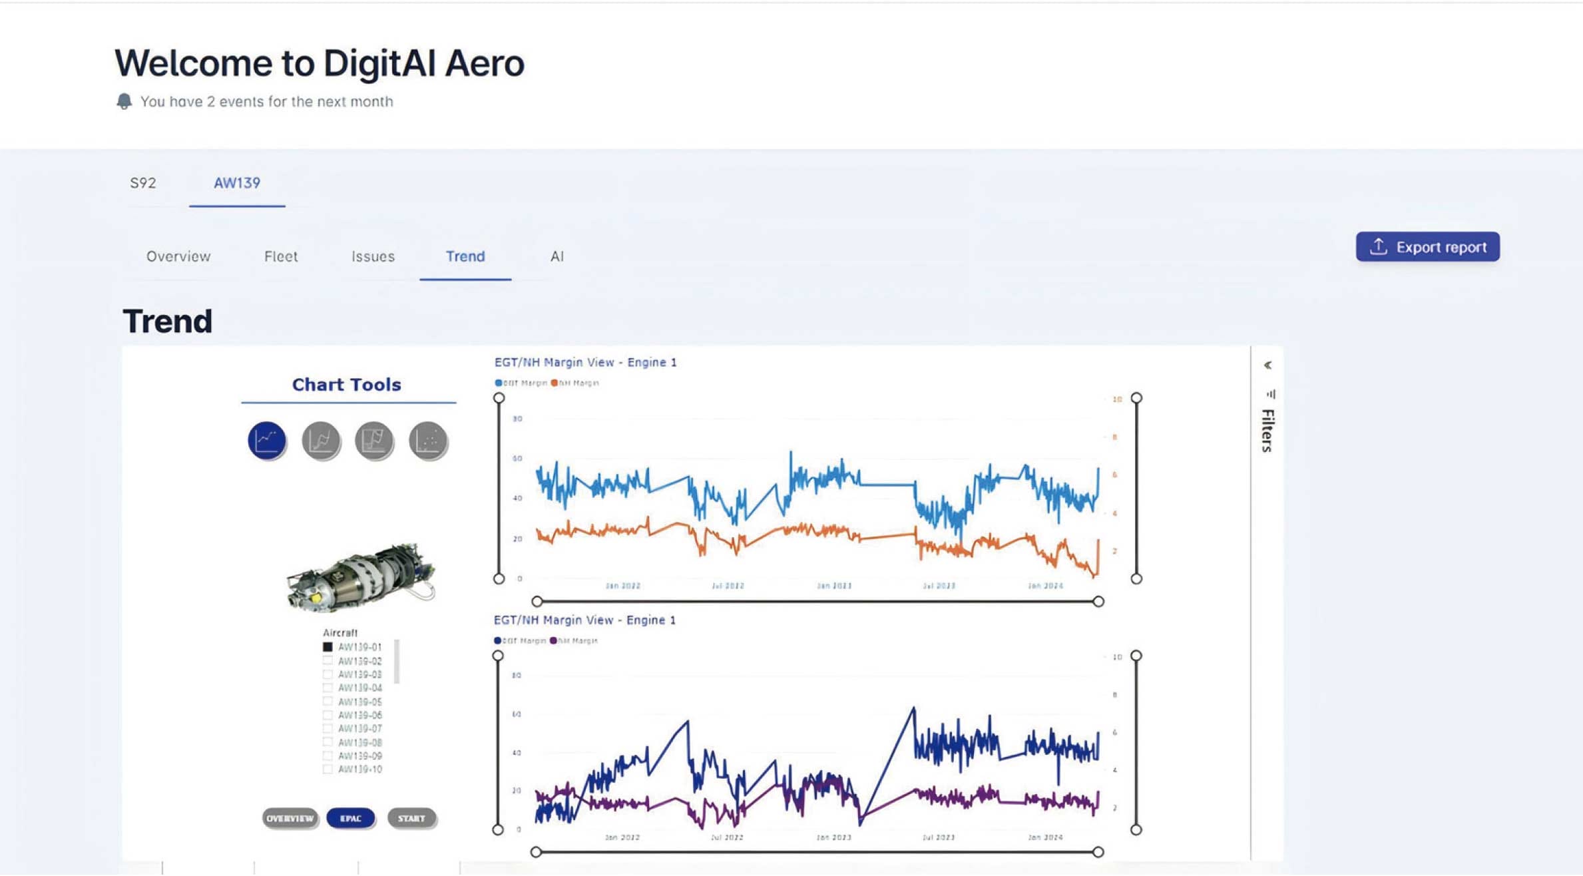Screen dimensions: 1583x876
Task: Uncheck the AW139-01 aircraft checkbox
Action: pyautogui.click(x=328, y=647)
